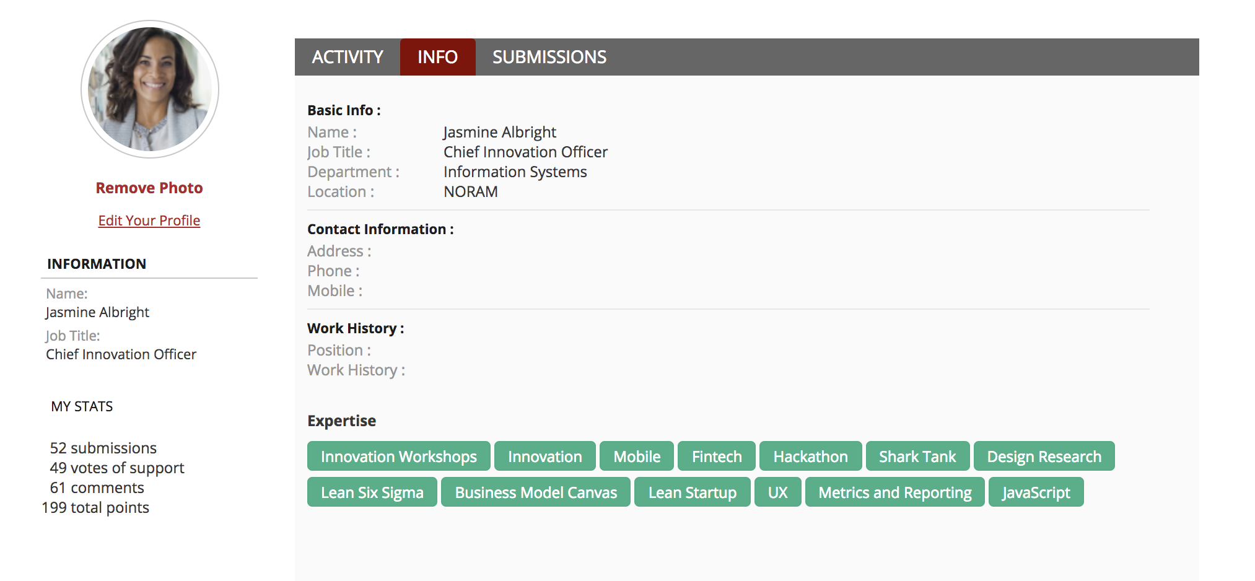This screenshot has height=581, width=1255.
Task: Select the '61 comments' stat
Action: pos(97,487)
